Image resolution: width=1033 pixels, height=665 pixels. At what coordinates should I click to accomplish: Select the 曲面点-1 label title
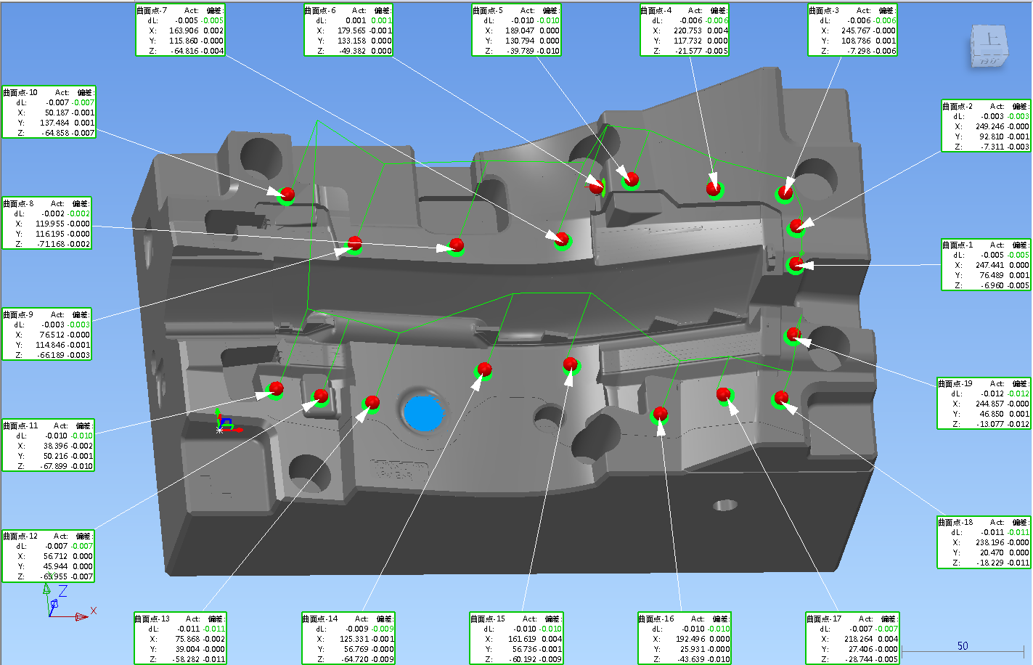coord(958,245)
